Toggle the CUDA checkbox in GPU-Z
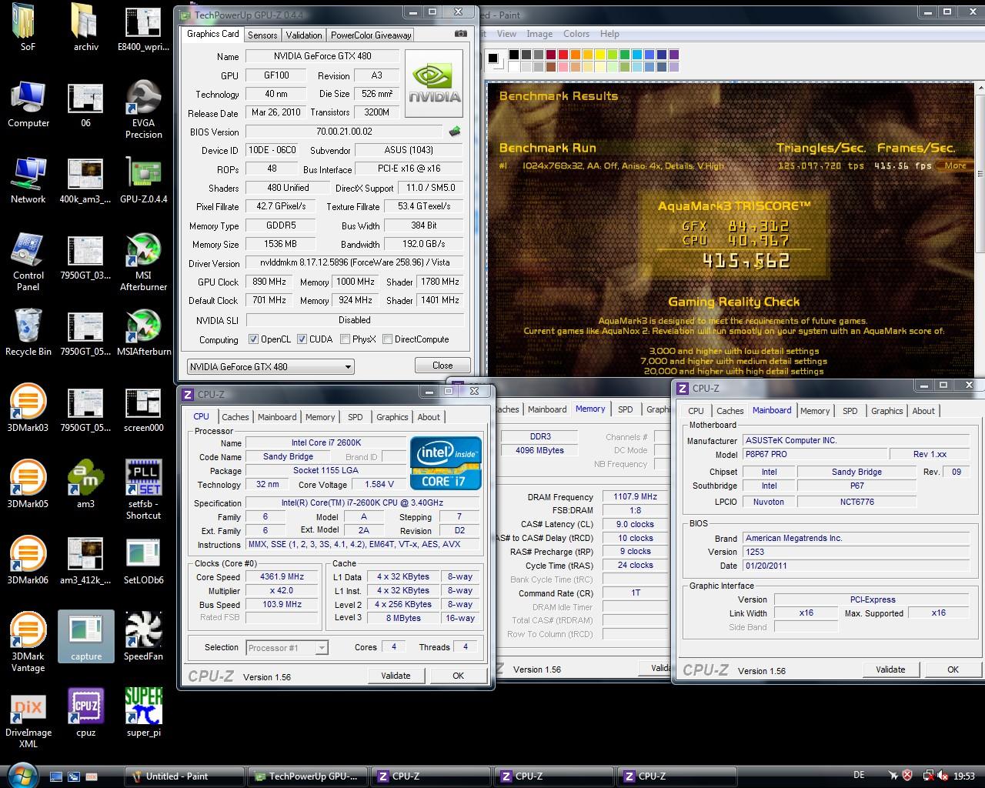The height and width of the screenshot is (788, 985). click(302, 339)
